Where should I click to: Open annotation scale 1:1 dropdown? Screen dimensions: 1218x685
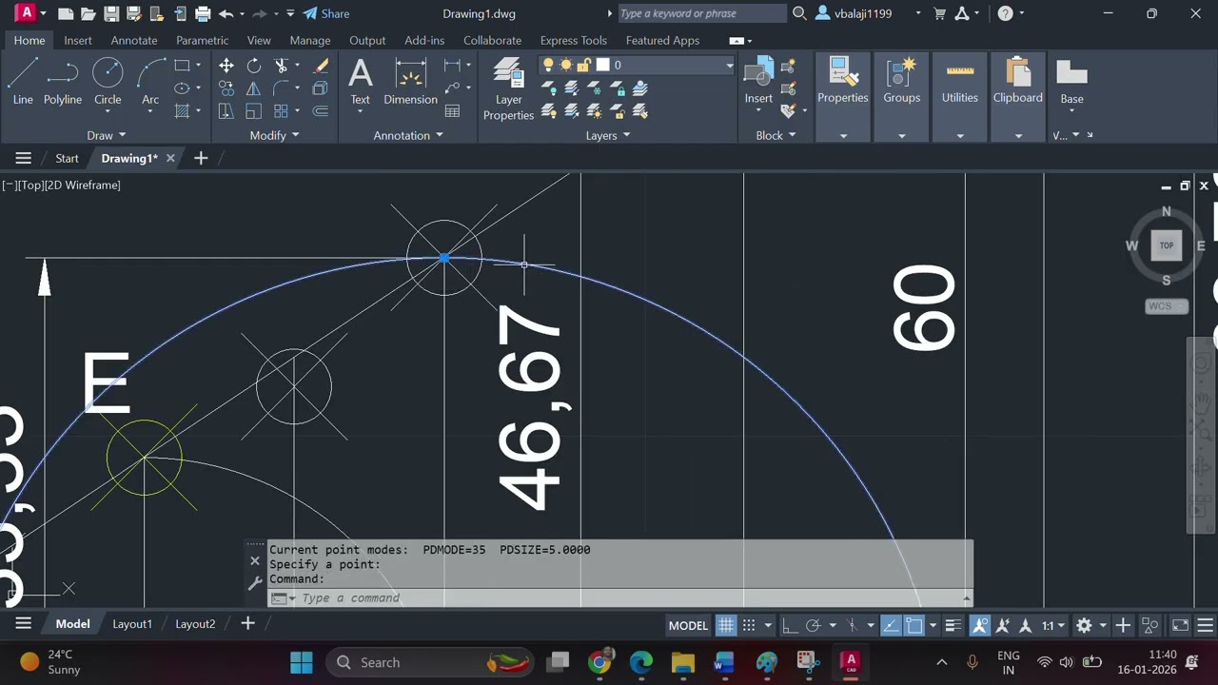(1052, 625)
